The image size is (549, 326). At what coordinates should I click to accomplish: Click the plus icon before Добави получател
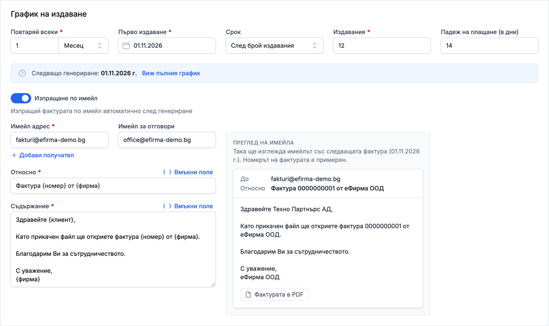coord(14,155)
